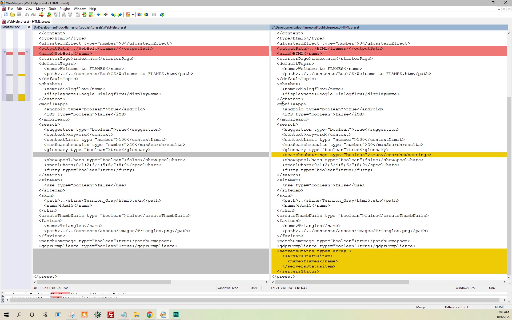Click Copy to Right blue arrow icon
512x320 pixels.
click(x=99, y=15)
